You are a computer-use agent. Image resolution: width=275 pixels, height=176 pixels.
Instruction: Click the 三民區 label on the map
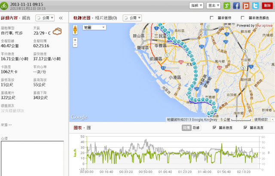160,36
